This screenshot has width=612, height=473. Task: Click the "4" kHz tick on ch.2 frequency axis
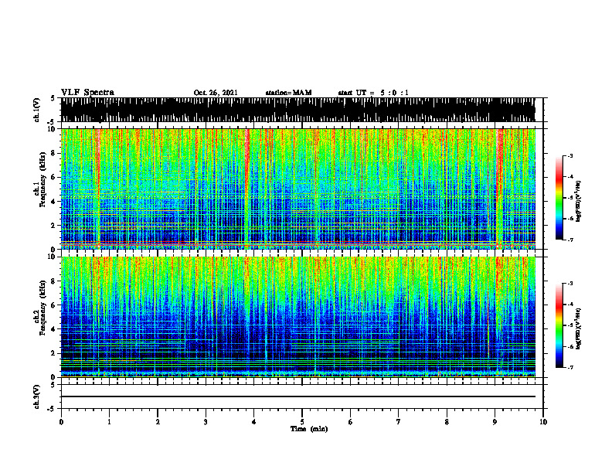pos(54,329)
